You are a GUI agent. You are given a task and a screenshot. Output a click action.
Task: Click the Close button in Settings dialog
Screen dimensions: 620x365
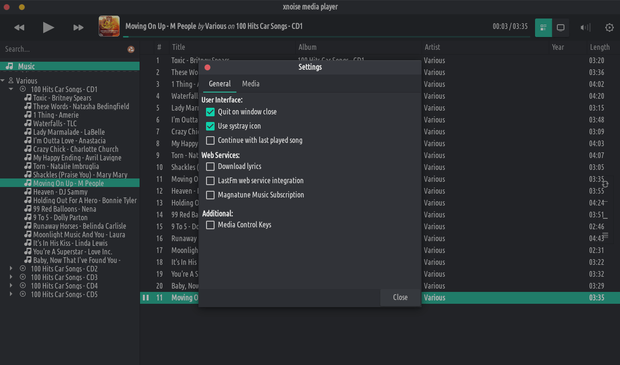[x=400, y=297]
